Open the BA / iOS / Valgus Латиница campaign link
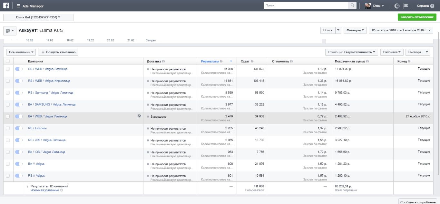Screen dimensions: 440x204 [x=47, y=152]
